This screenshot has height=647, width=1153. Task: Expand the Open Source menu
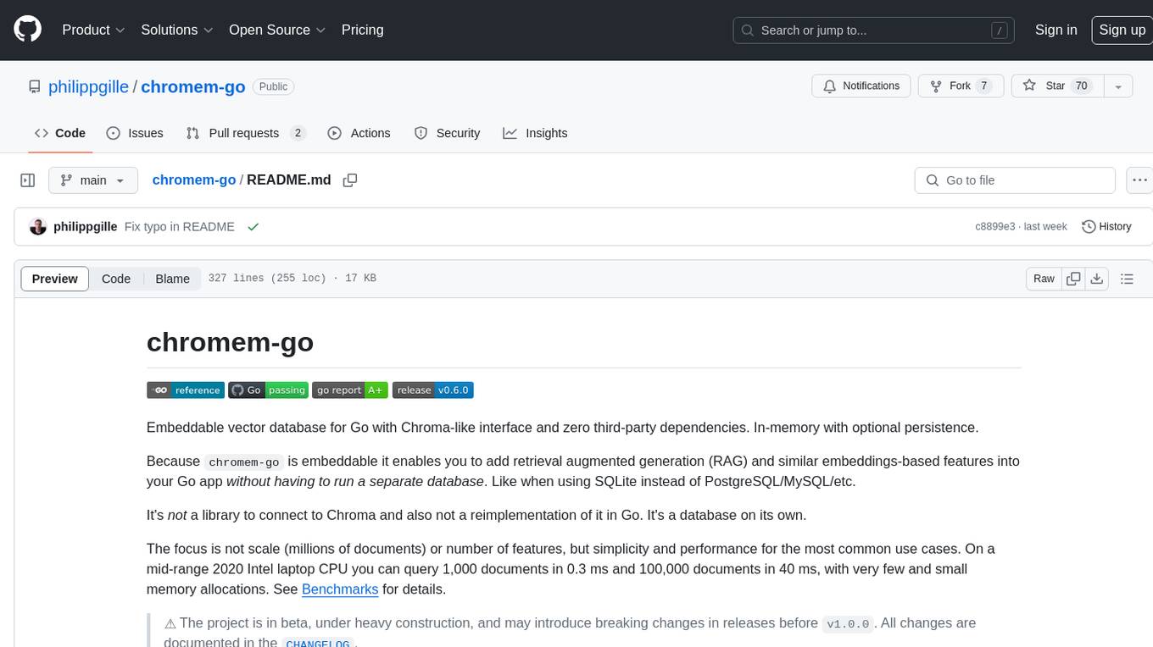click(277, 30)
